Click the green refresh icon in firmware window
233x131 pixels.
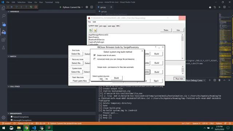pyautogui.click(x=90, y=30)
